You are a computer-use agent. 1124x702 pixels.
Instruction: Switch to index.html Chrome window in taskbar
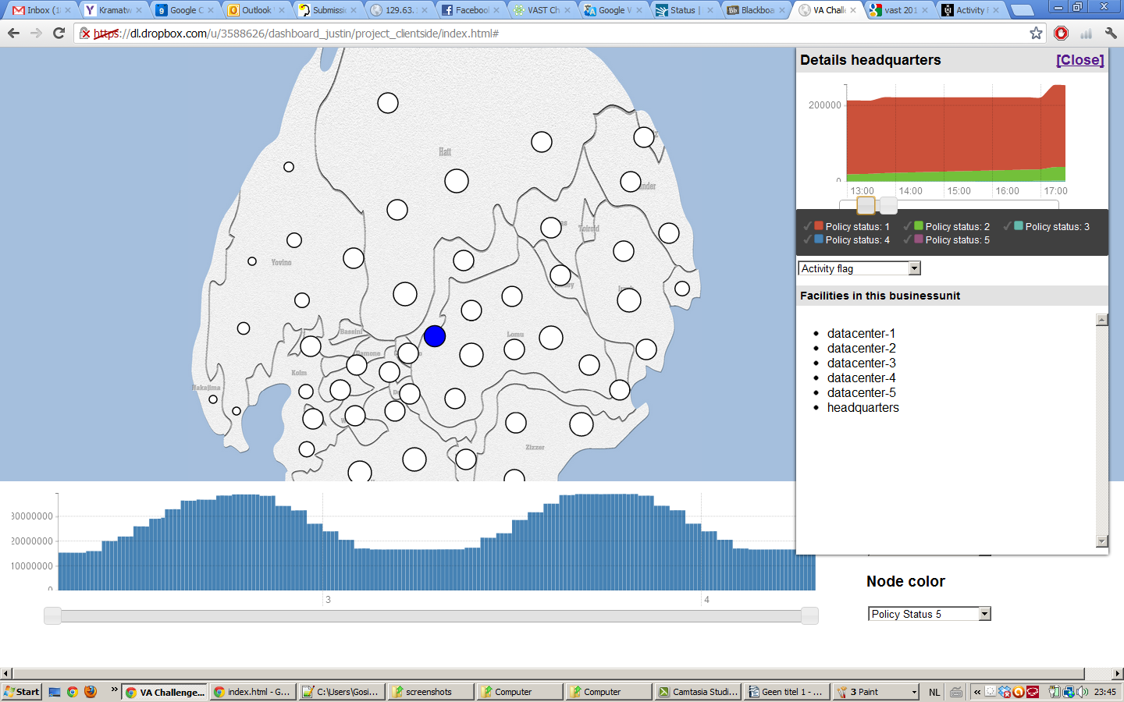pos(253,692)
